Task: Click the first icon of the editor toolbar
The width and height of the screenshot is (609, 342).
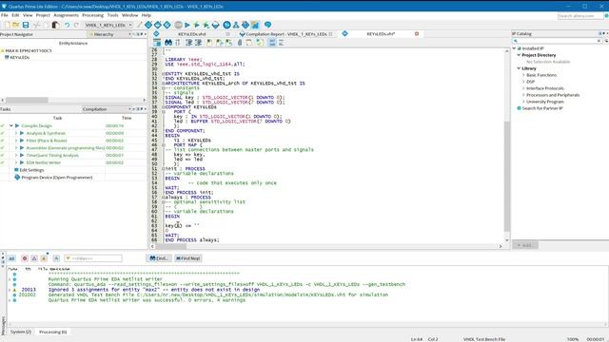Action: coord(157,42)
